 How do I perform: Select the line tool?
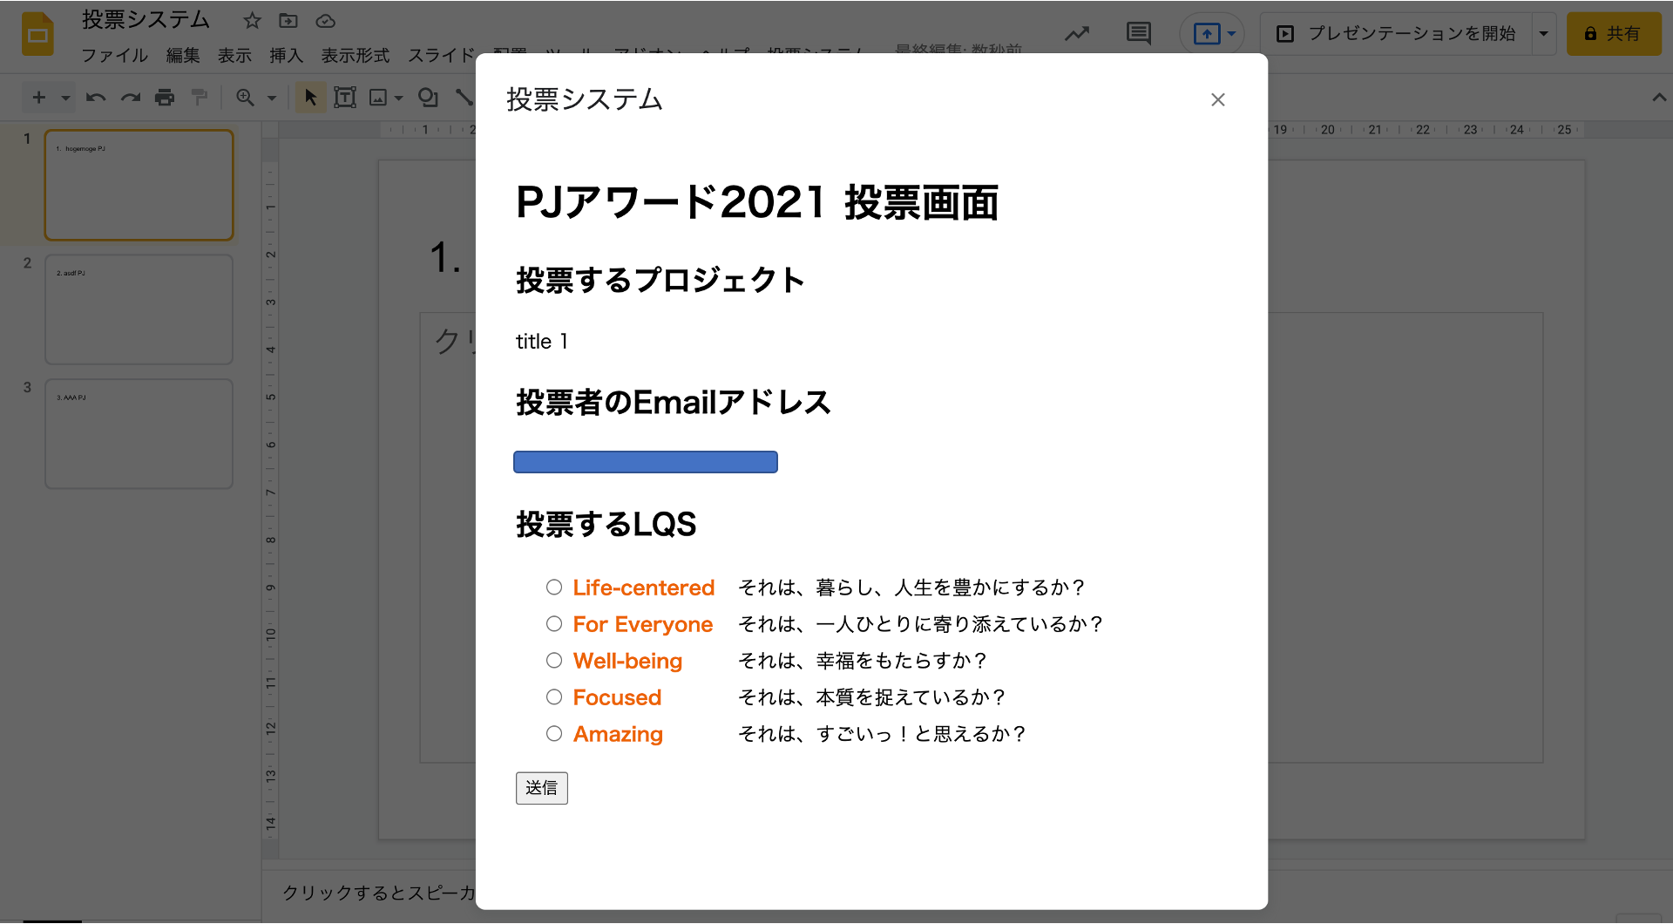(464, 98)
